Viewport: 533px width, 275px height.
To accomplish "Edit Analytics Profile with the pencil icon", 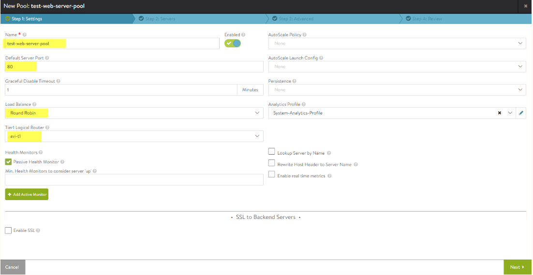I will [x=521, y=113].
